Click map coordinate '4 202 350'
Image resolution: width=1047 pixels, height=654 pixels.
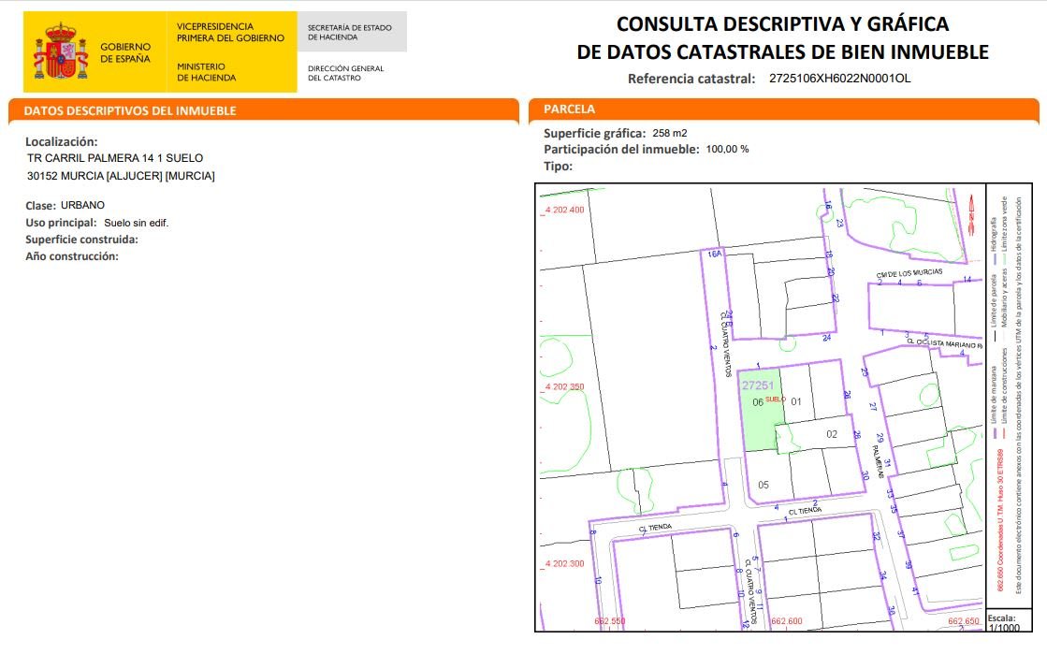(x=565, y=386)
